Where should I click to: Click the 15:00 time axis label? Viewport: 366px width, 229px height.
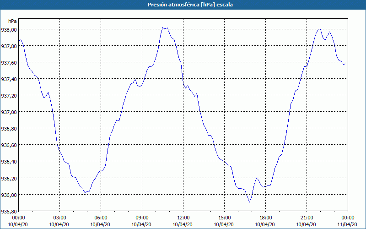(224, 218)
